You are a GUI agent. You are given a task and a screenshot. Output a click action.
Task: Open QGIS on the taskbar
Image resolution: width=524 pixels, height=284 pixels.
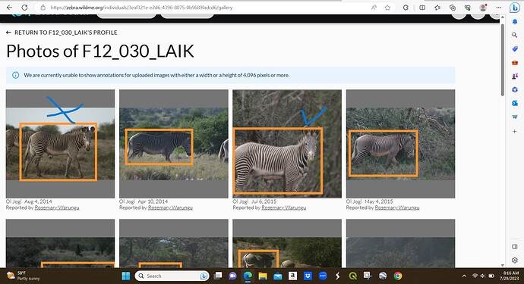[x=352, y=276]
